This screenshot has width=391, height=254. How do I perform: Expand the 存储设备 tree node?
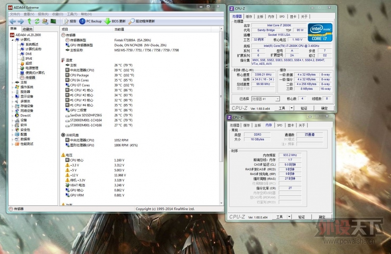tap(13, 106)
